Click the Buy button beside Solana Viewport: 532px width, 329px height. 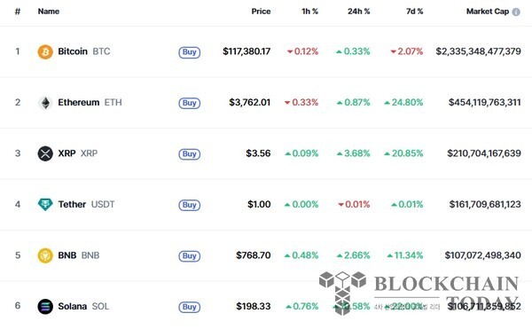pos(190,307)
